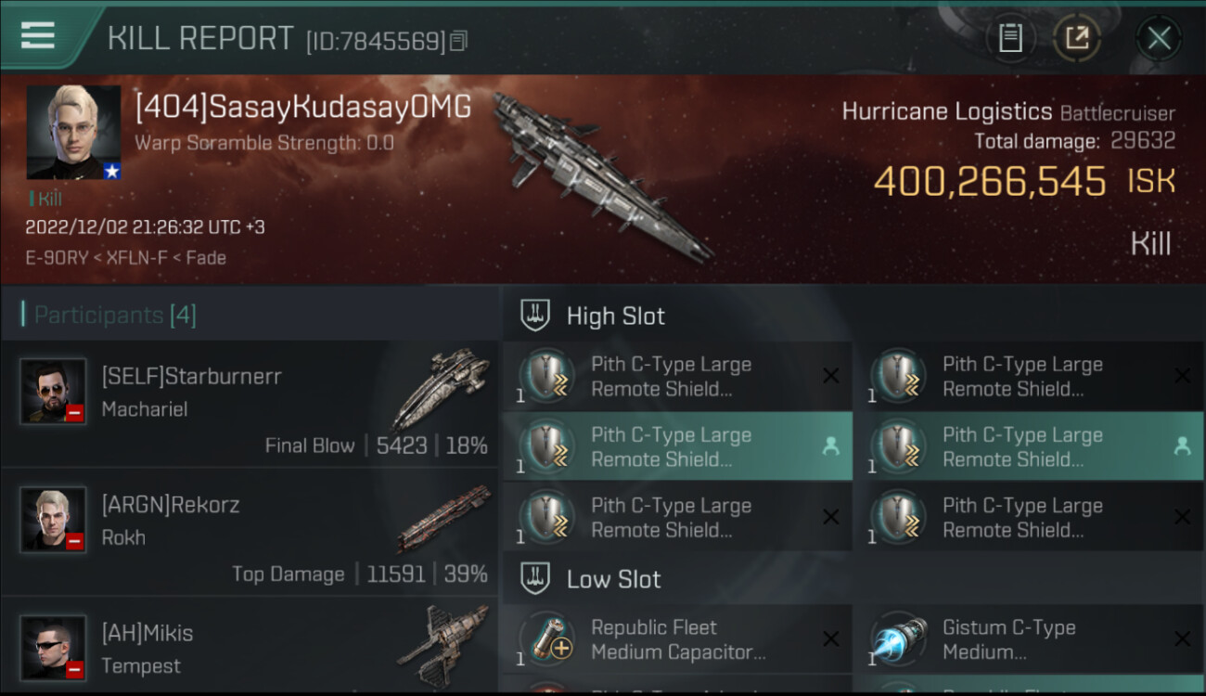Screen dimensions: 1206x696
Task: Open SasayKudasayOMG pilot portrait
Action: 73,133
